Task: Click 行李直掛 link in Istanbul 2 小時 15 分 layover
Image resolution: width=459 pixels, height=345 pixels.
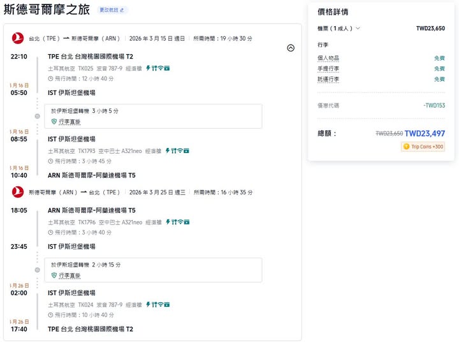Action: 69,275
